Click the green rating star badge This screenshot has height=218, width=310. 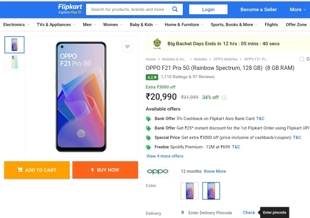coord(152,77)
